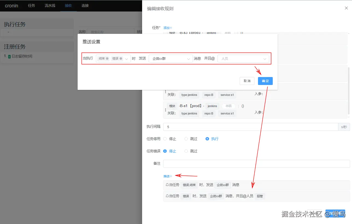The width and height of the screenshot is (352, 224).
Task: Expand the trigger condition multi-select dropdown
Action: click(126, 58)
